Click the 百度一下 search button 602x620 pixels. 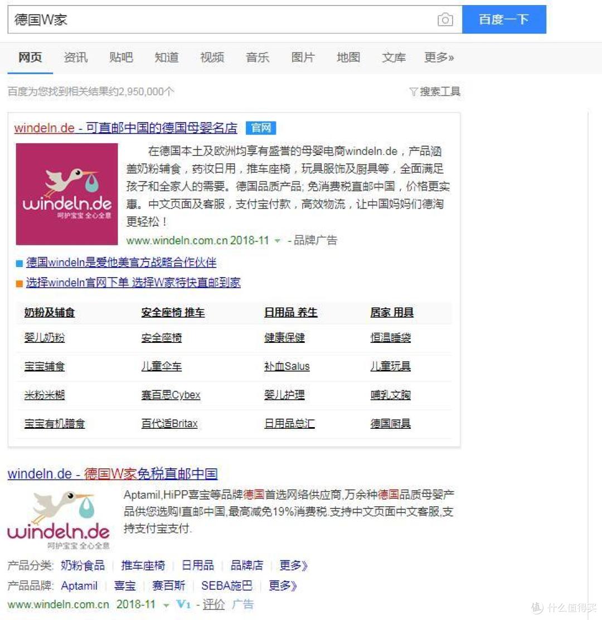[x=504, y=20]
